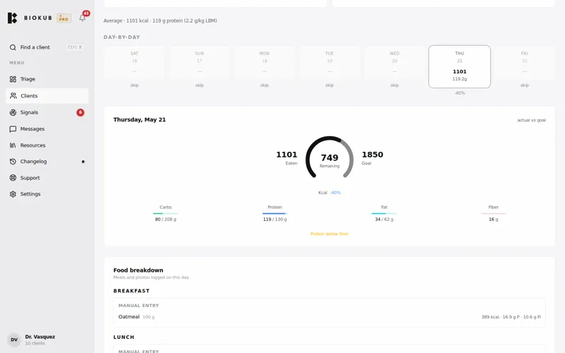The height and width of the screenshot is (353, 565).
Task: Click the Fiber progress bar
Action: pyautogui.click(x=493, y=214)
